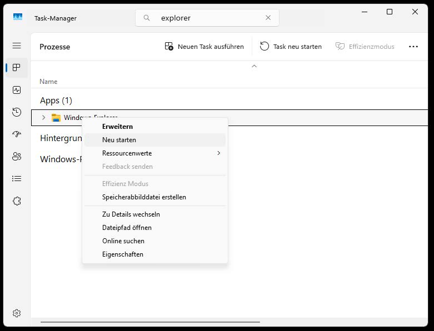The height and width of the screenshot is (331, 434).
Task: Close the Task-Manager window
Action: pos(415,12)
